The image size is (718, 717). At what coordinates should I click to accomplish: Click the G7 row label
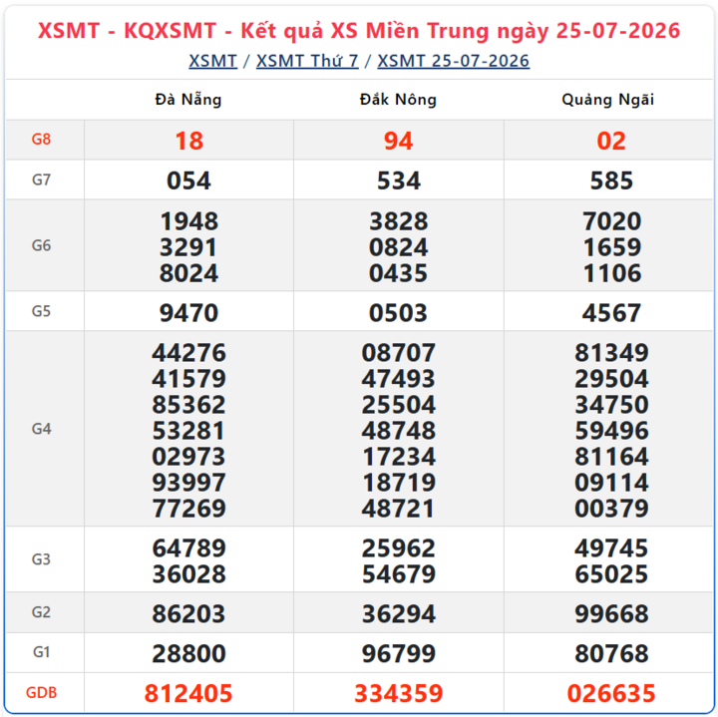pyautogui.click(x=41, y=179)
